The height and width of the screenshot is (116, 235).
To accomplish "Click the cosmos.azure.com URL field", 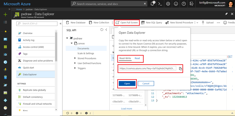I will 148,68.
